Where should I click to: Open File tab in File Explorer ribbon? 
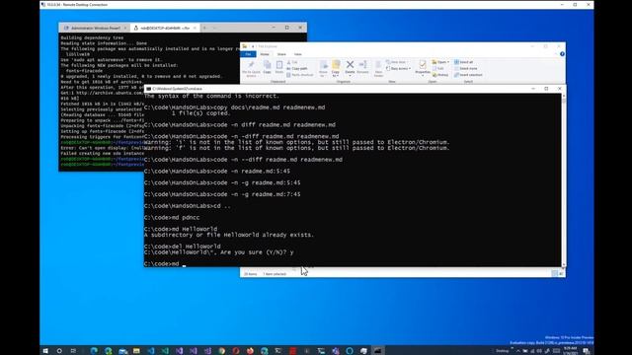248,54
